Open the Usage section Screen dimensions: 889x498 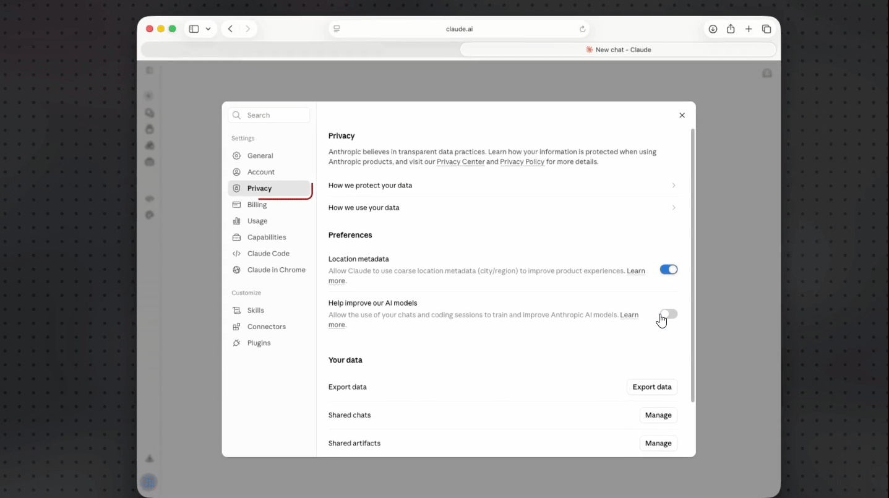(x=269, y=221)
